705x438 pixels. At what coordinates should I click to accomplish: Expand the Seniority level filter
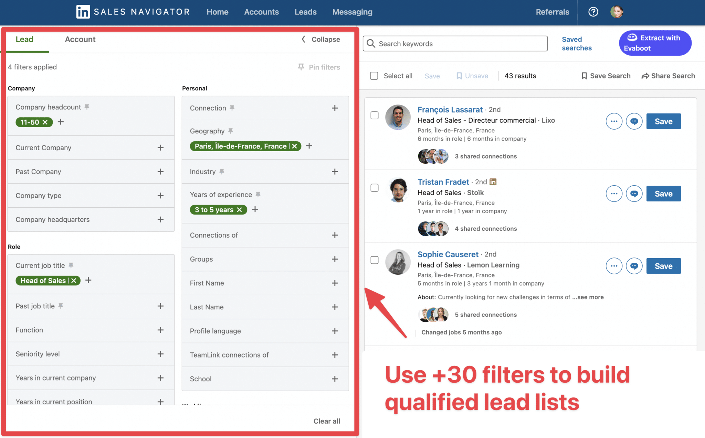click(160, 354)
